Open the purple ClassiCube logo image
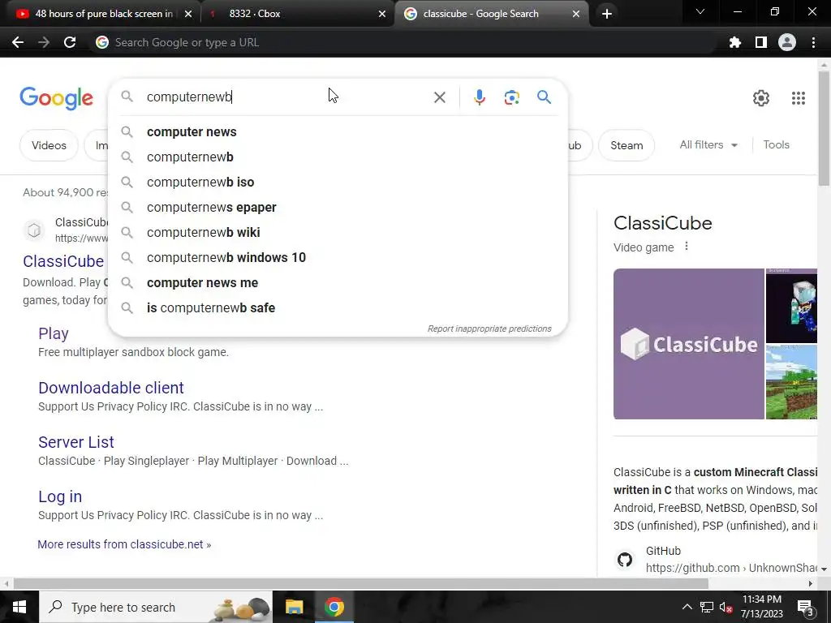831x623 pixels. [x=688, y=344]
